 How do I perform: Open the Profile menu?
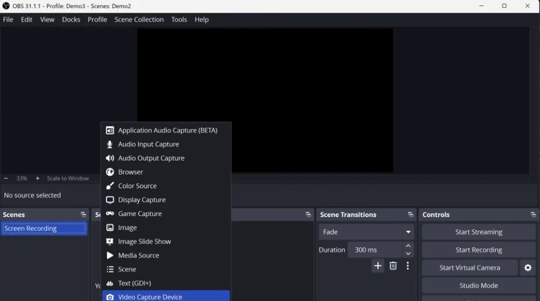(97, 20)
